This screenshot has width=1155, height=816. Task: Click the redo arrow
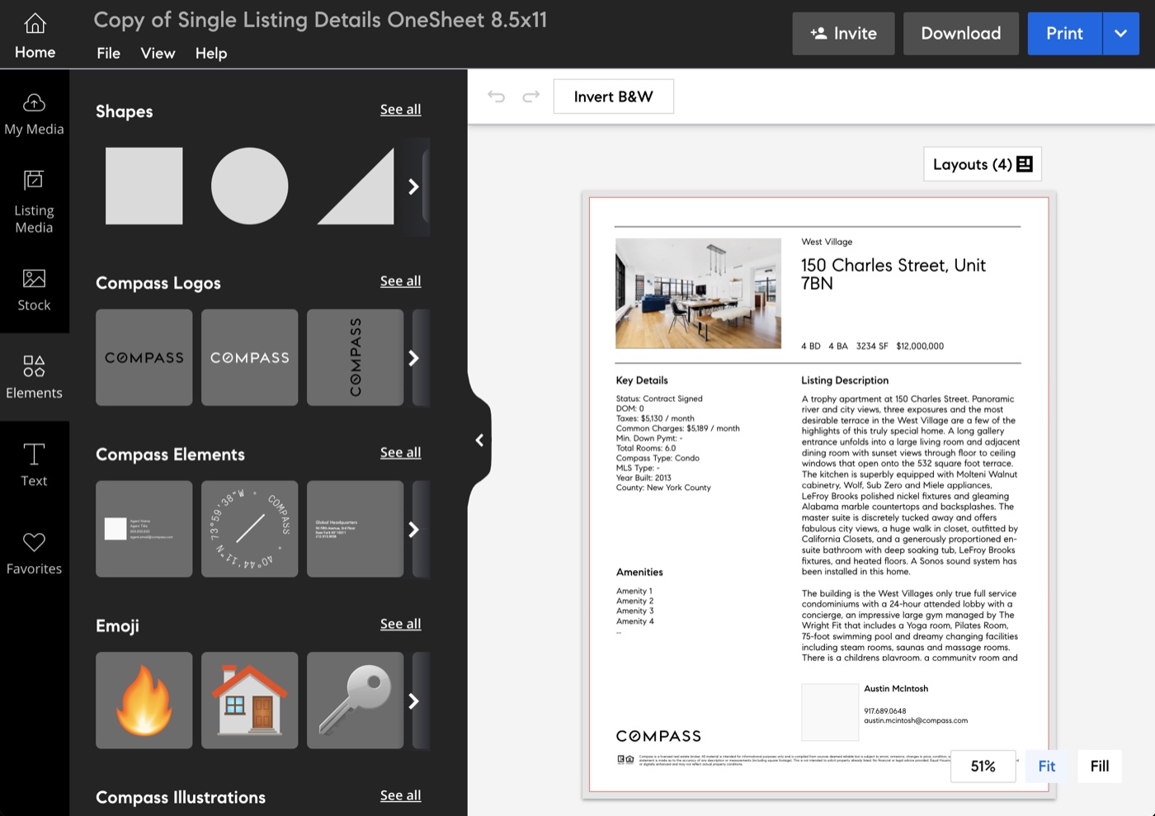click(531, 97)
